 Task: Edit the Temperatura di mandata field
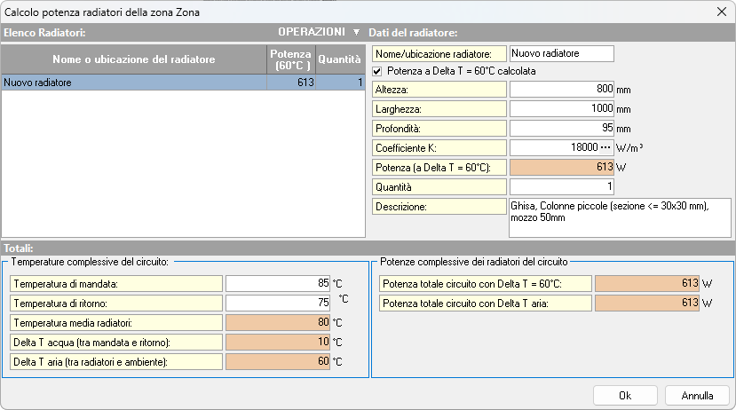coord(278,284)
